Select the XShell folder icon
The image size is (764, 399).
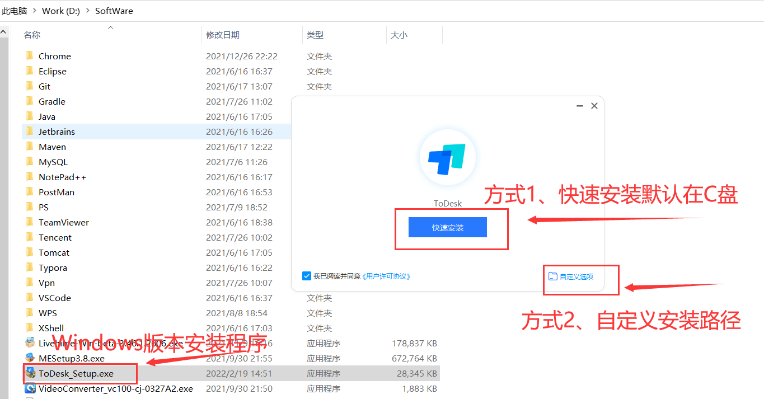pyautogui.click(x=30, y=328)
